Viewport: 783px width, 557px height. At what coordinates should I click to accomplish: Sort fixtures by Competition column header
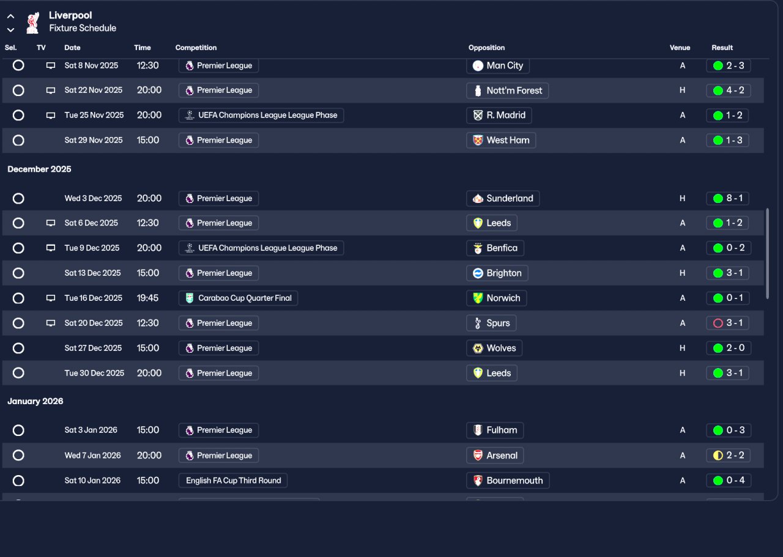[196, 48]
